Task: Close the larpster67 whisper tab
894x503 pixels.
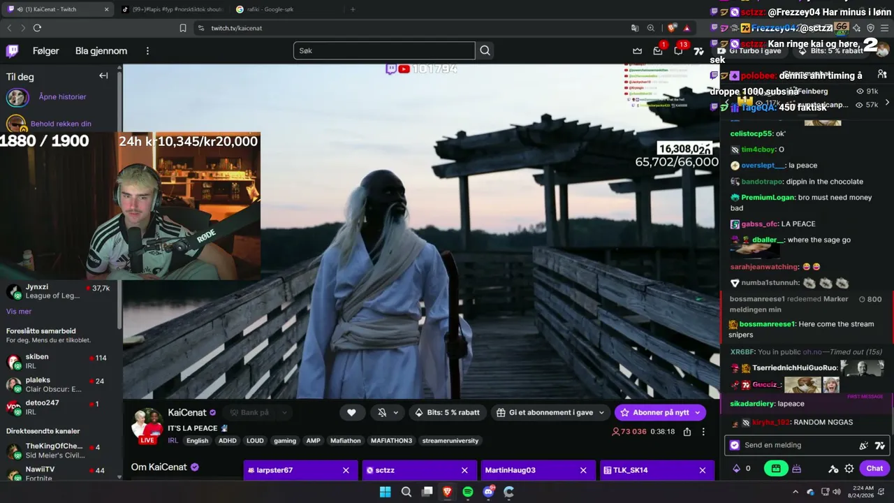Action: (346, 470)
